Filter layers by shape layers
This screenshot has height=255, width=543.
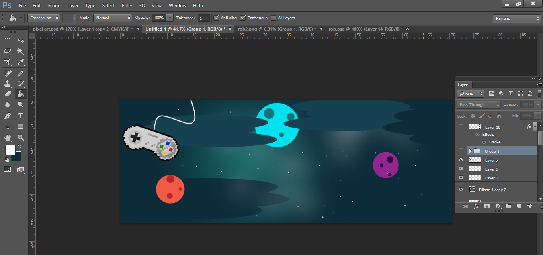(520, 94)
